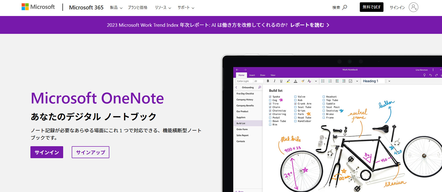Expand list options chevron after To Do tag
The image size is (442, 192).
(x=357, y=81)
